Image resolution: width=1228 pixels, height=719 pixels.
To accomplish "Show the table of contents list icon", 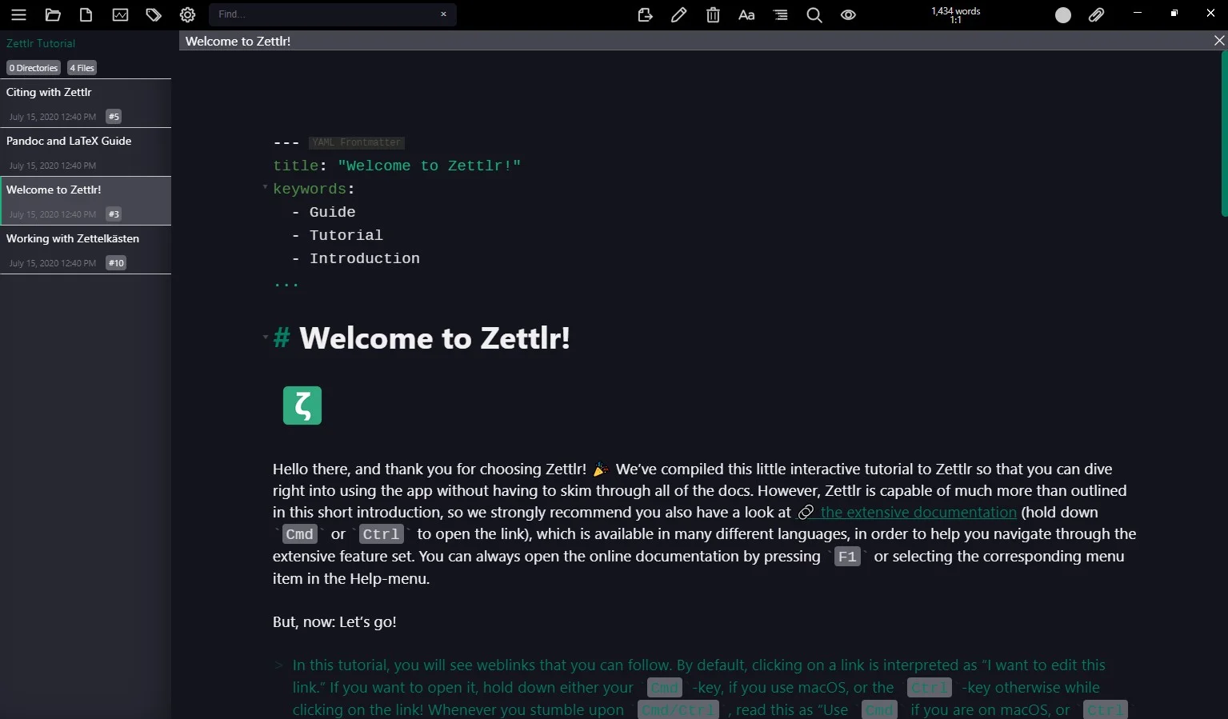I will coord(780,14).
